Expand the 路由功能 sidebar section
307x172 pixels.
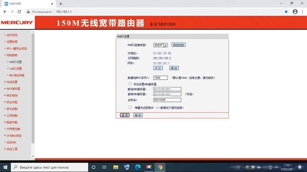pyautogui.click(x=12, y=122)
